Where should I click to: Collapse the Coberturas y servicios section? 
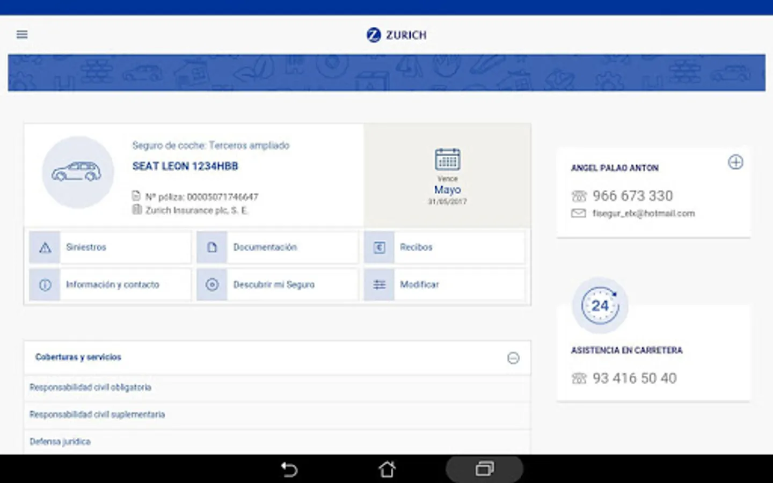pyautogui.click(x=513, y=358)
